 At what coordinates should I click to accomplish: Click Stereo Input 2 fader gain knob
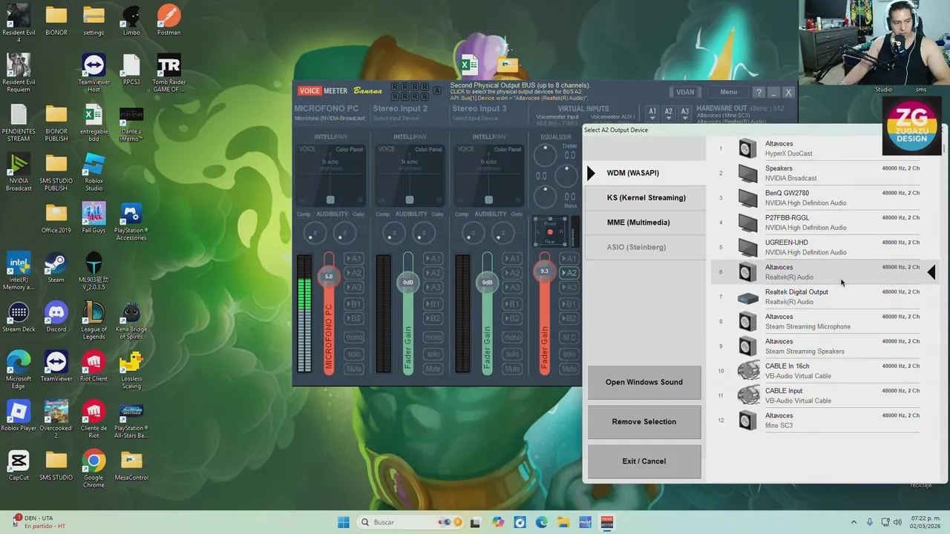coord(408,282)
